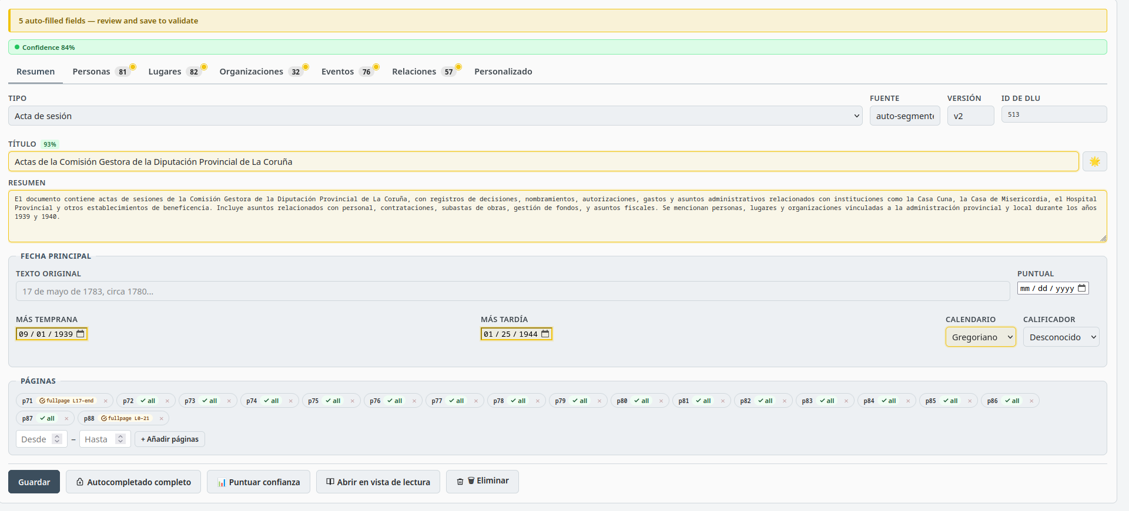Screen dimensions: 1129x511
Task: Open calendar picker in Más temprana date
Action: (x=81, y=334)
